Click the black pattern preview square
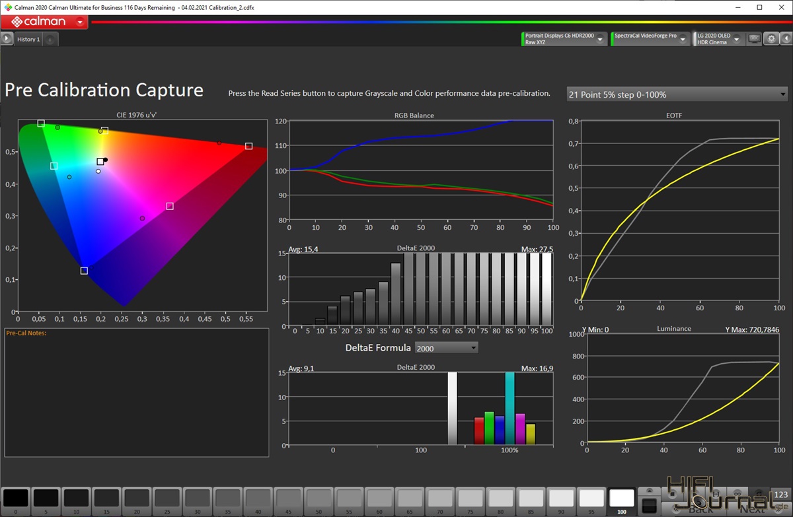This screenshot has height=517, width=793. click(649, 506)
